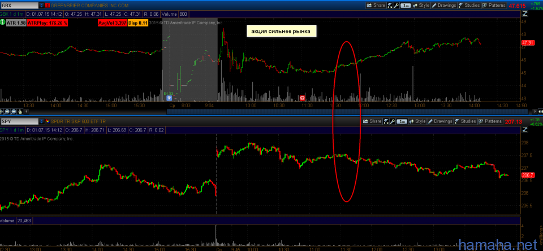This screenshot has width=543, height=251.
Task: Click Share in the GBX chart toolbar
Action: click(376, 6)
